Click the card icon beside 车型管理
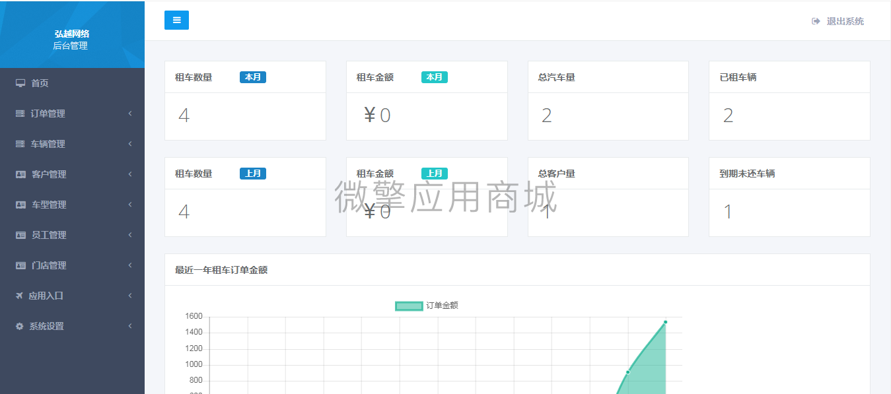This screenshot has height=394, width=891. (20, 205)
